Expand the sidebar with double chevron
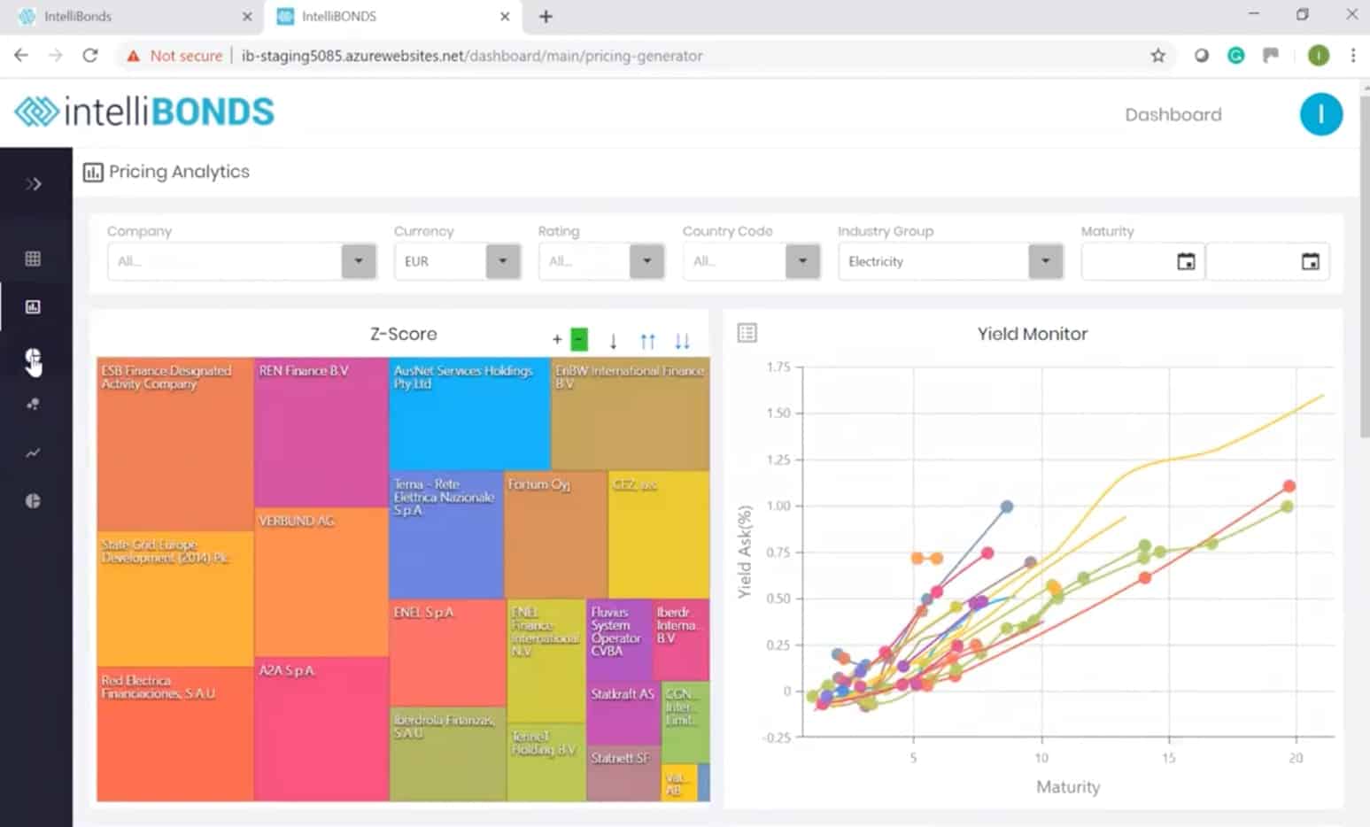 [x=34, y=184]
